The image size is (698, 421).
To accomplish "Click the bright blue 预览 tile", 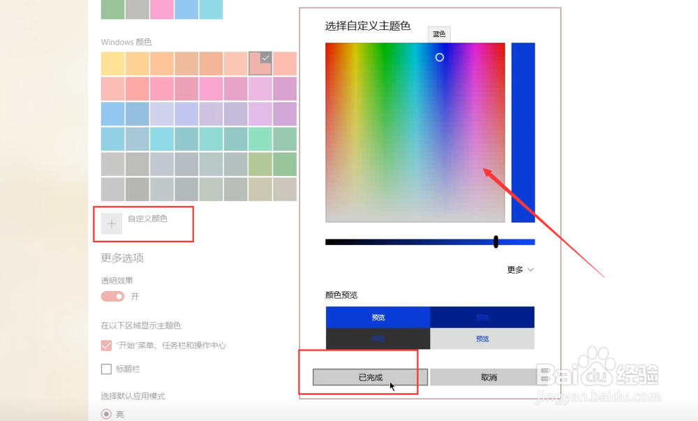I will click(x=378, y=317).
